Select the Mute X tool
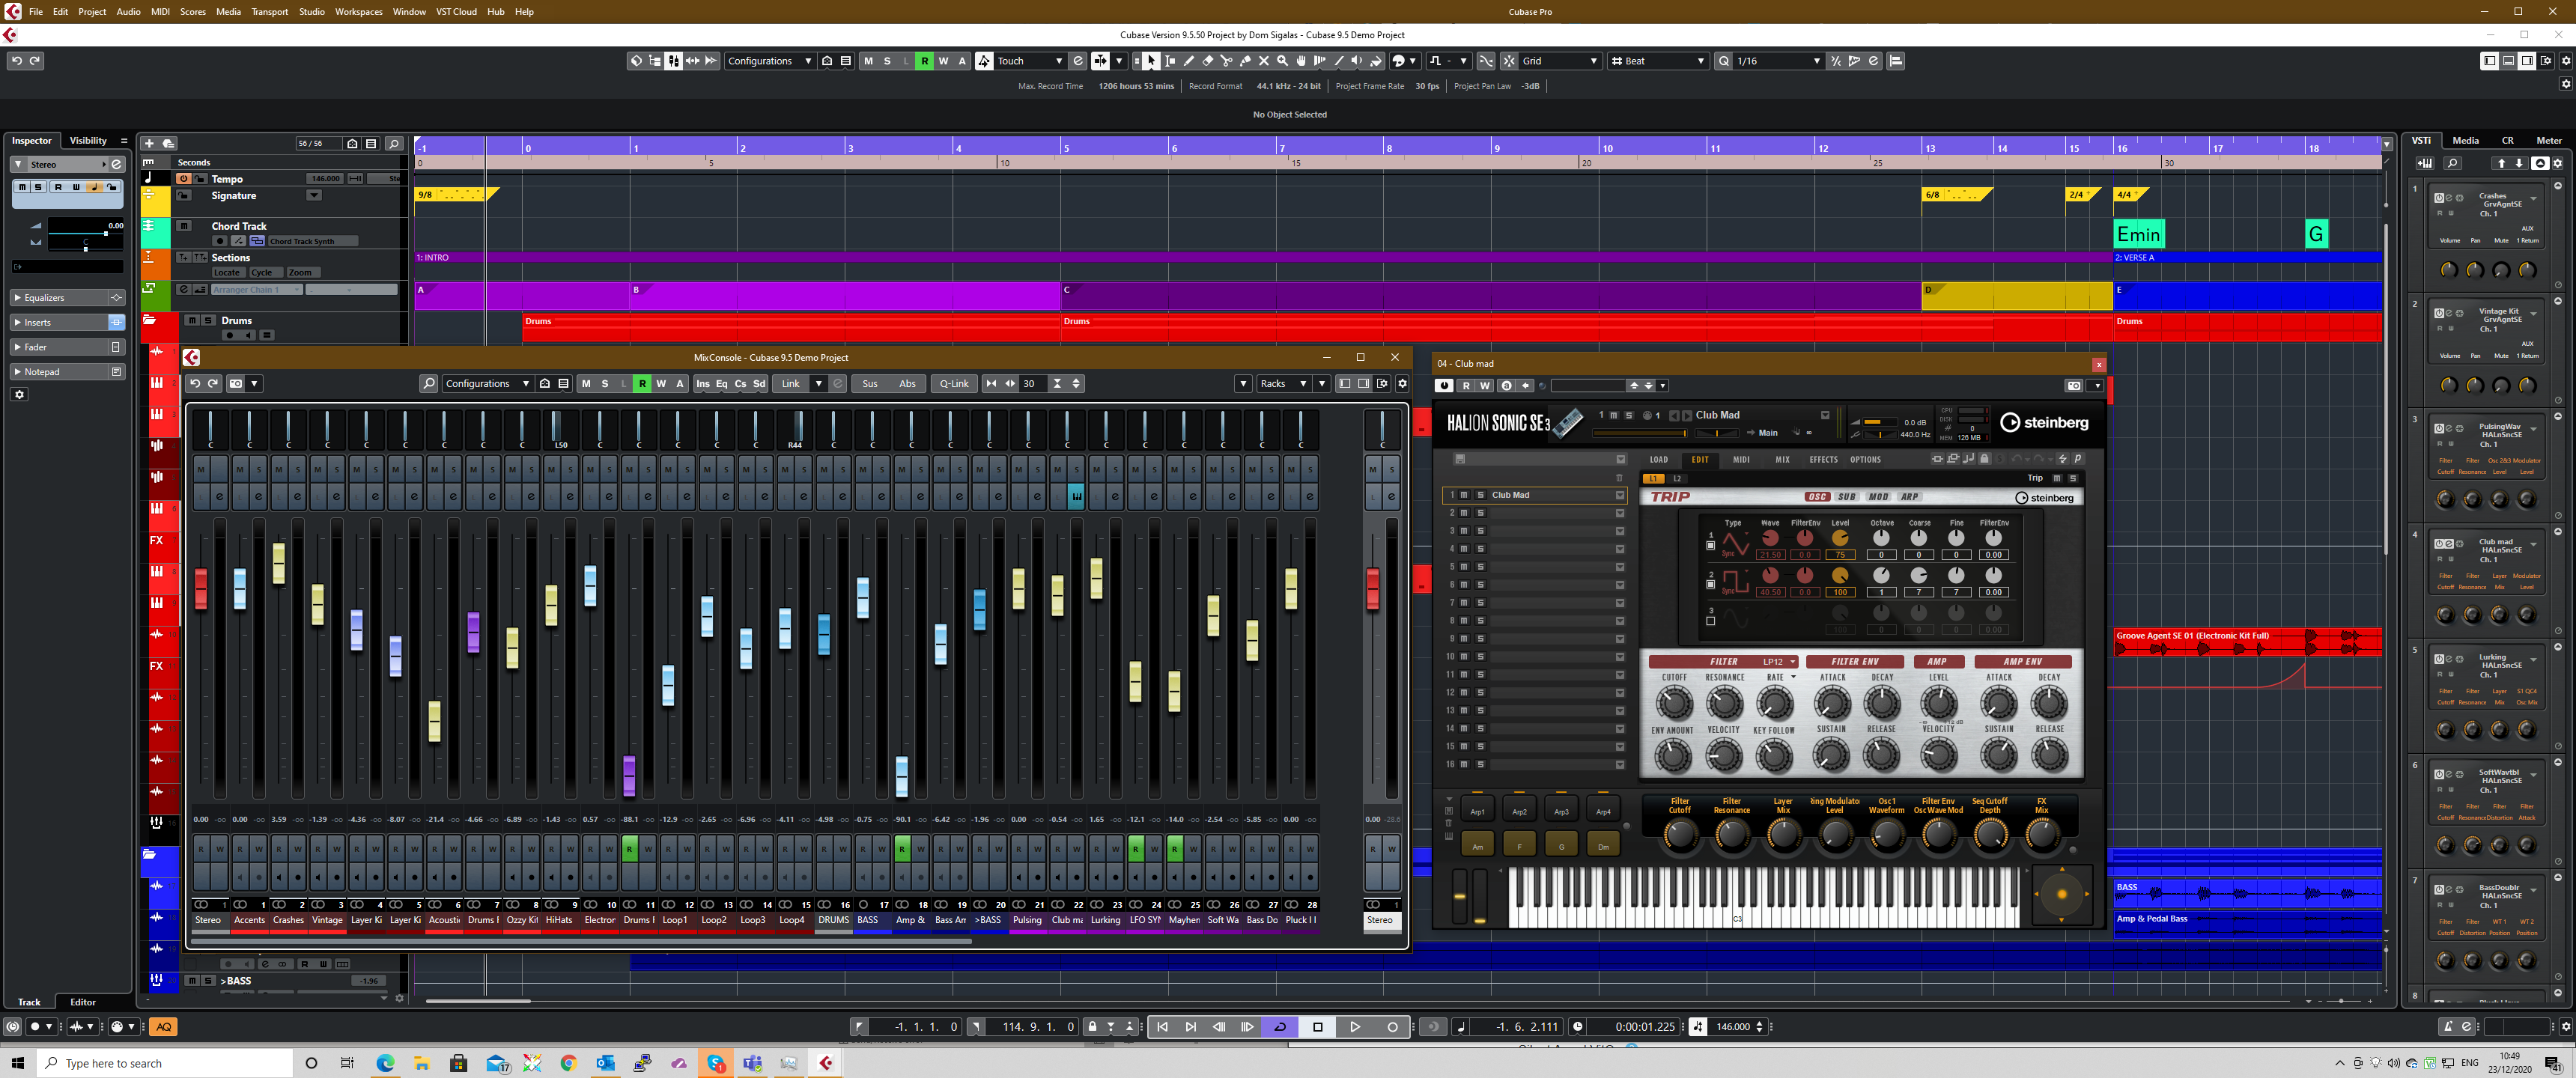Image resolution: width=2576 pixels, height=1078 pixels. click(x=1264, y=61)
